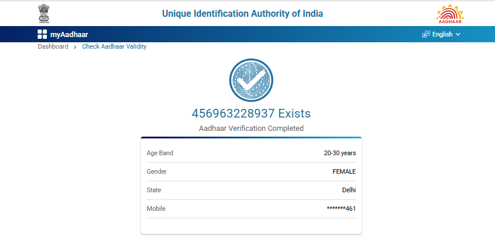Click the Age Band label
This screenshot has height=249, width=495.
coord(160,153)
